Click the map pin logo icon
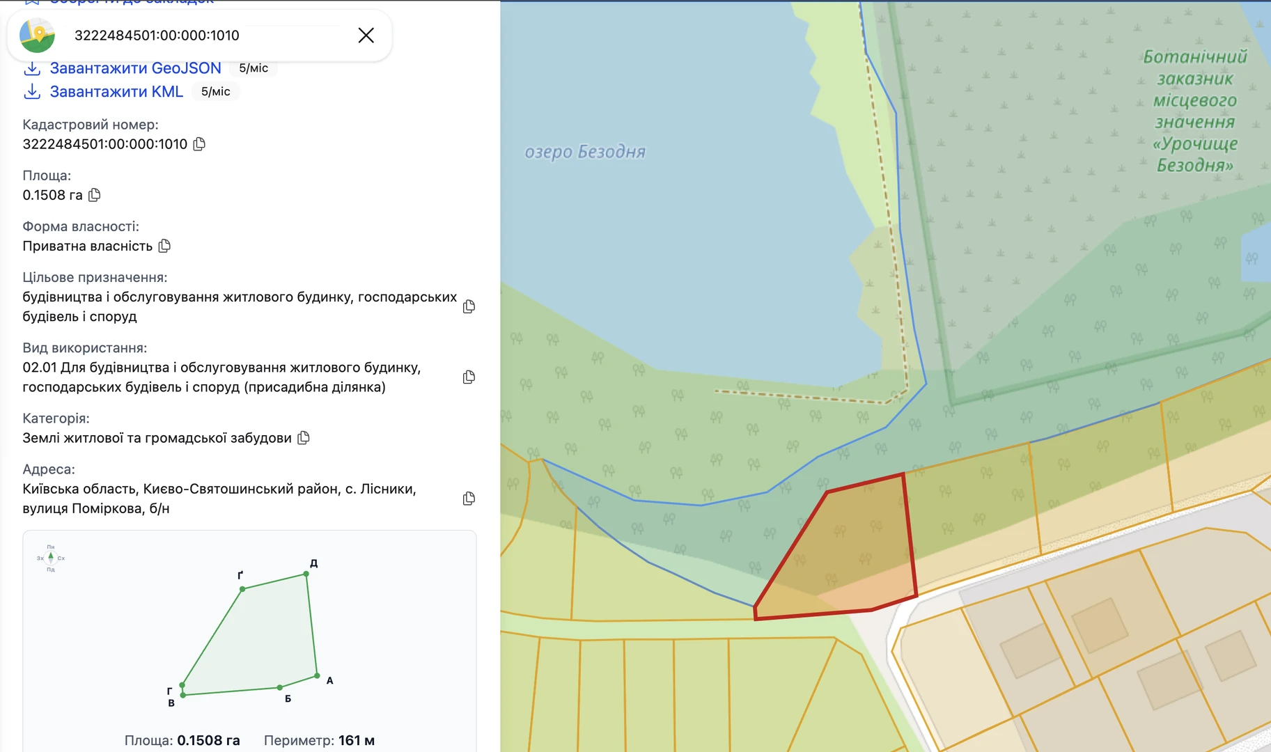The width and height of the screenshot is (1271, 752). (x=38, y=35)
